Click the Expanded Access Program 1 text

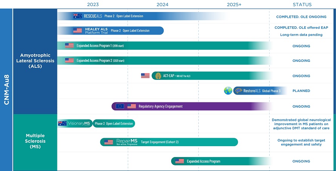coord(100,46)
